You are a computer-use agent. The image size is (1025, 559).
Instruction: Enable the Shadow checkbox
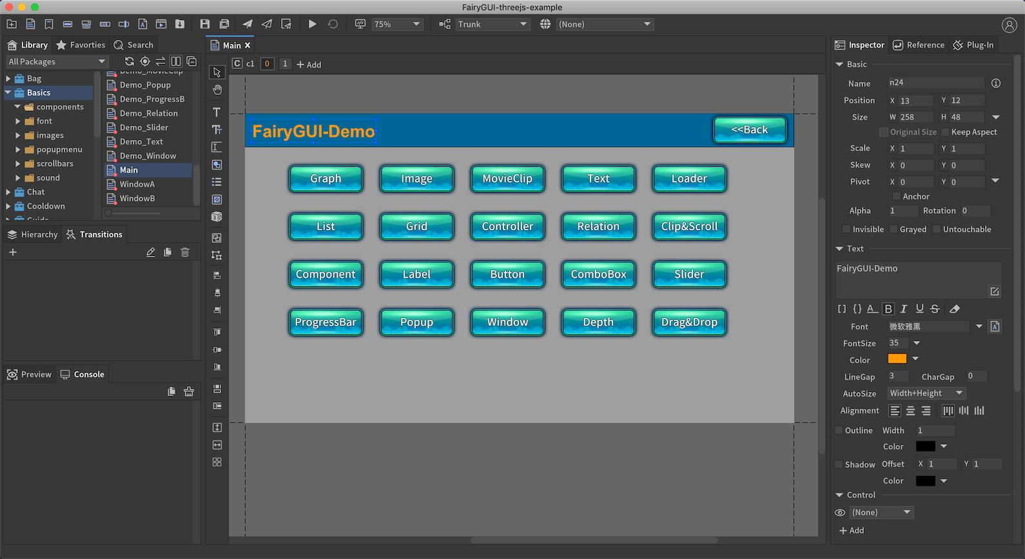tap(839, 464)
